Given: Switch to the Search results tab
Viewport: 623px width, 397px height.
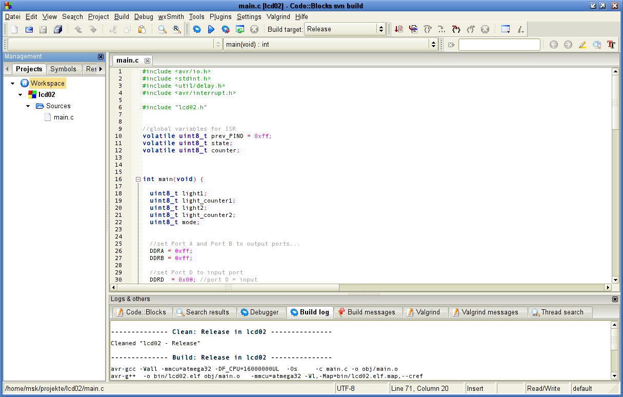Looking at the screenshot, I should [x=204, y=312].
